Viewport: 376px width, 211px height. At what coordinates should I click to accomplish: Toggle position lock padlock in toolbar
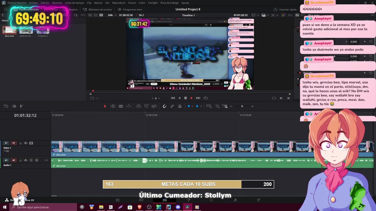pos(180,106)
